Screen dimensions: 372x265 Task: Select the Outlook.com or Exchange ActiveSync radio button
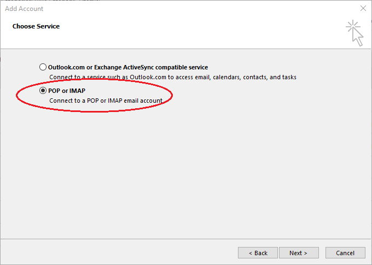click(43, 67)
